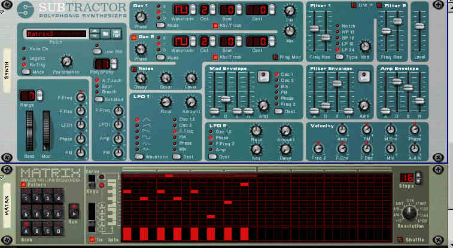The image size is (453, 248).
Task: Click the Osc 1 Mode button
Action: [x=160, y=25]
